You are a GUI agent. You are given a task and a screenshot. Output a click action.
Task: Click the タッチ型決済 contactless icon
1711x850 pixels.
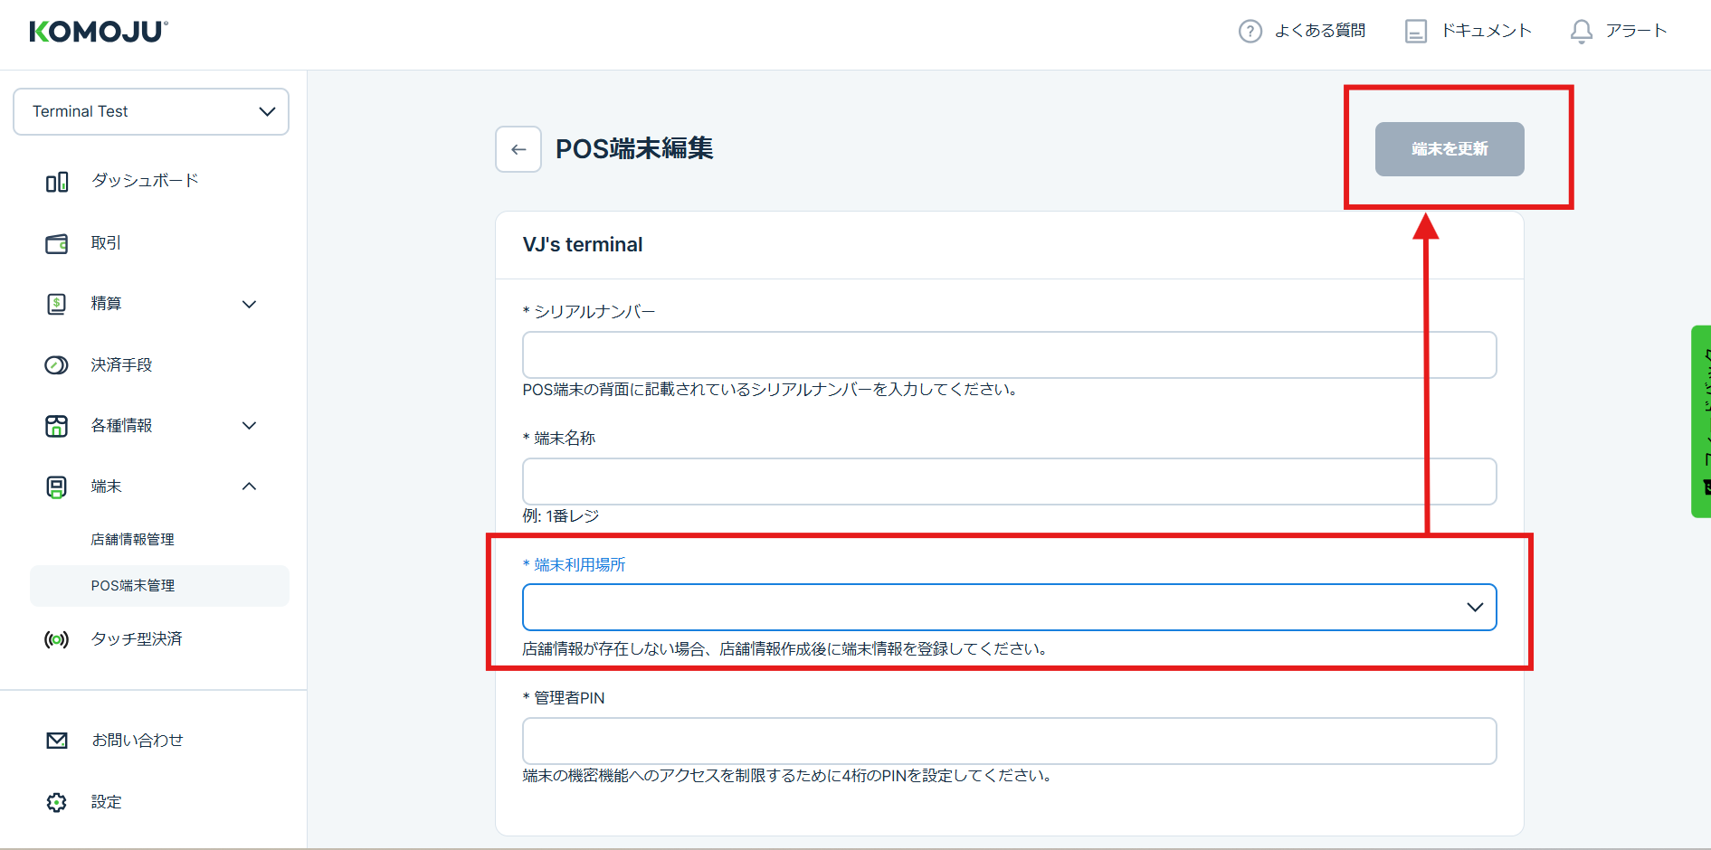[57, 640]
